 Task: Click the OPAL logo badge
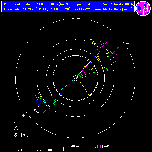click(143, 8)
